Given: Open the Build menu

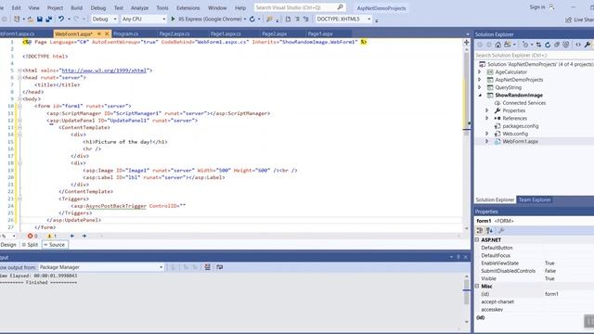Looking at the screenshot, I should 76,7.
